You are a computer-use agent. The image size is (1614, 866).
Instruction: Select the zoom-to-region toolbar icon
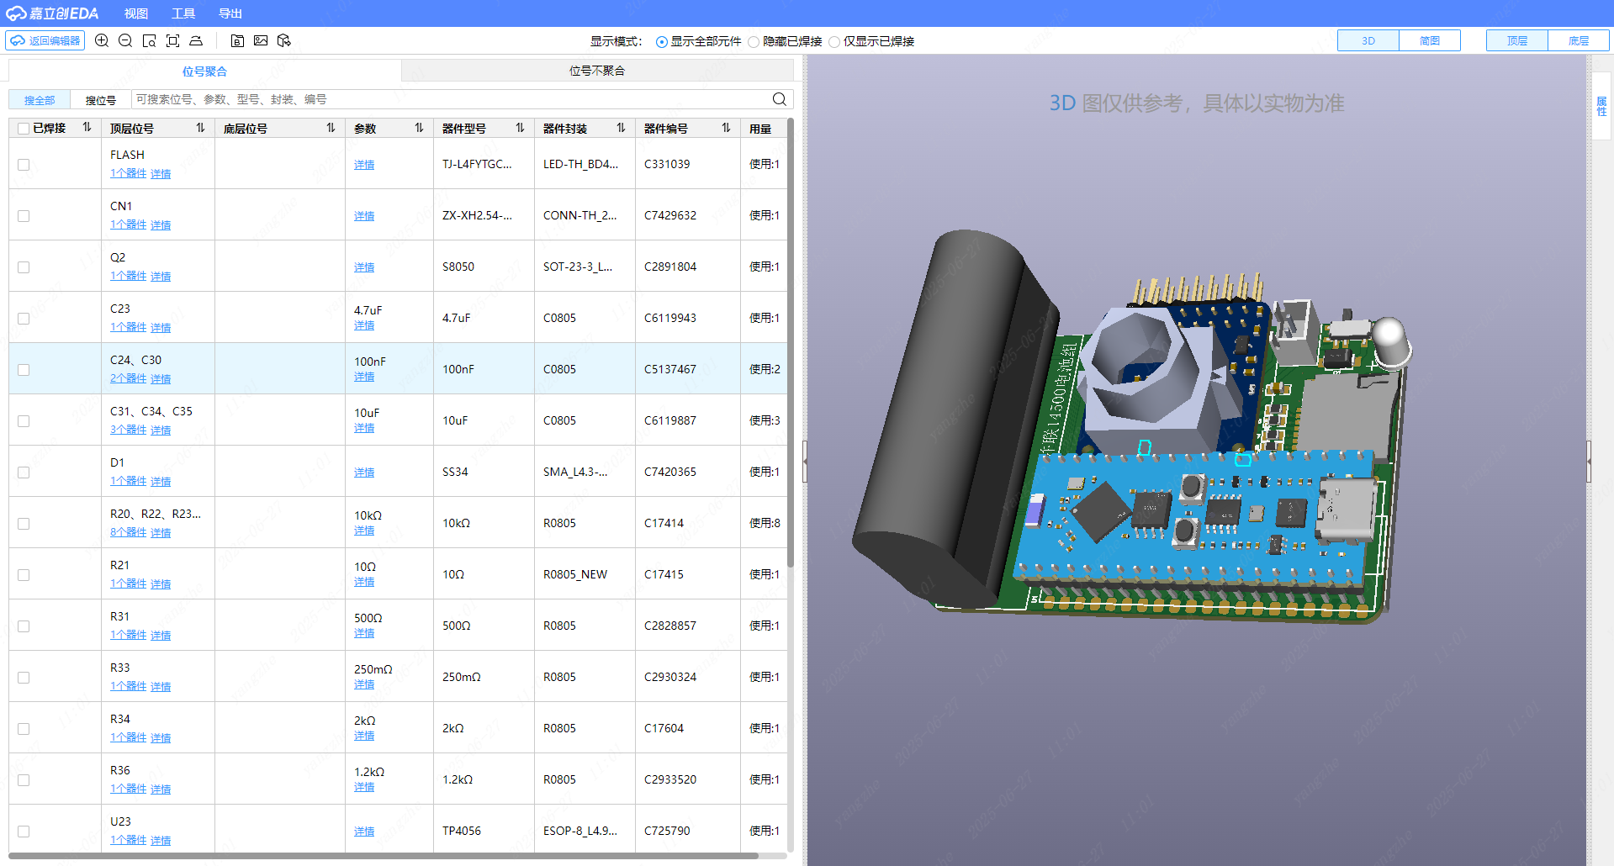click(150, 40)
